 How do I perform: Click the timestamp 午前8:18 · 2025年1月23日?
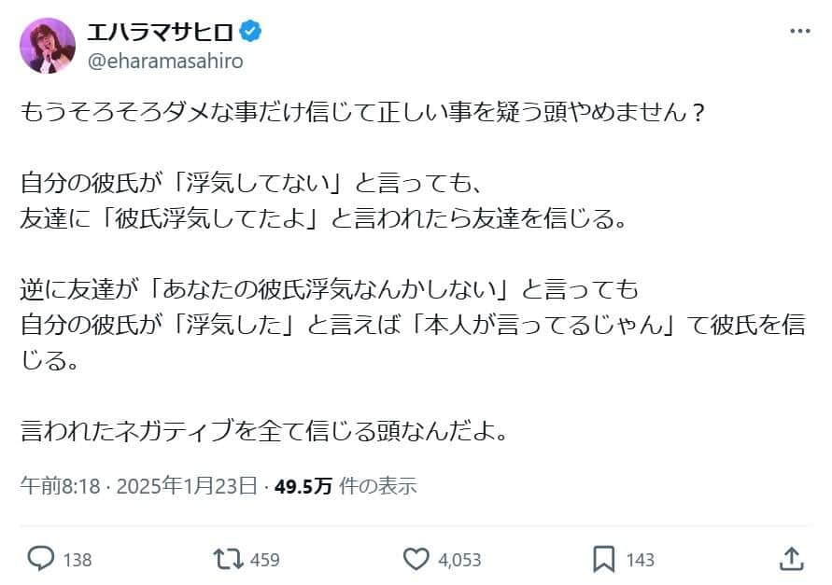point(138,485)
